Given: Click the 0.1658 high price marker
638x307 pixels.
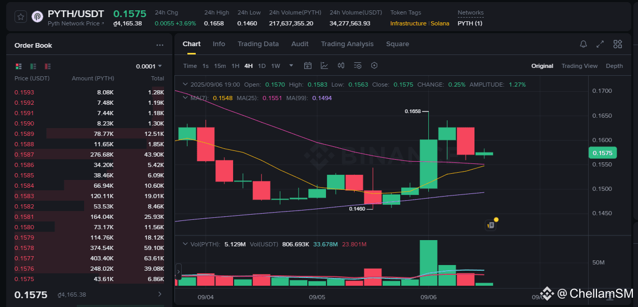Looking at the screenshot, I should [x=413, y=111].
